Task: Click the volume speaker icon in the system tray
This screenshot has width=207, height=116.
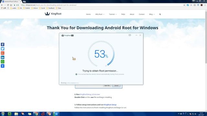Action: point(195,114)
